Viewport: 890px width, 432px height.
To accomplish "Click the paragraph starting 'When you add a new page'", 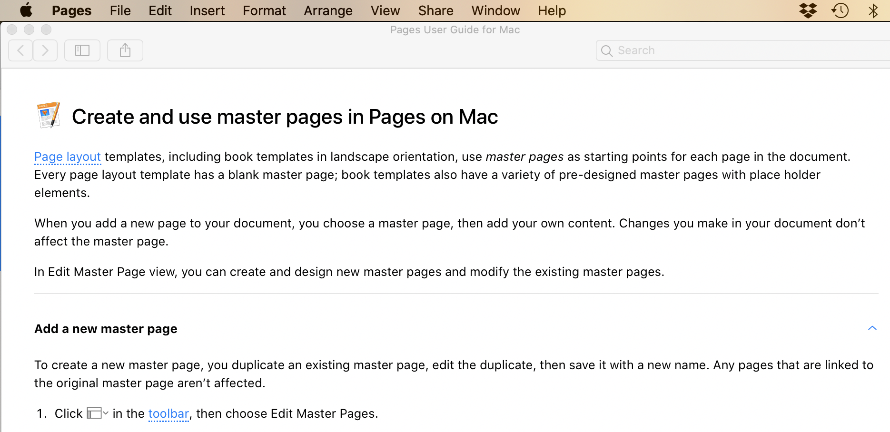I will click(450, 233).
